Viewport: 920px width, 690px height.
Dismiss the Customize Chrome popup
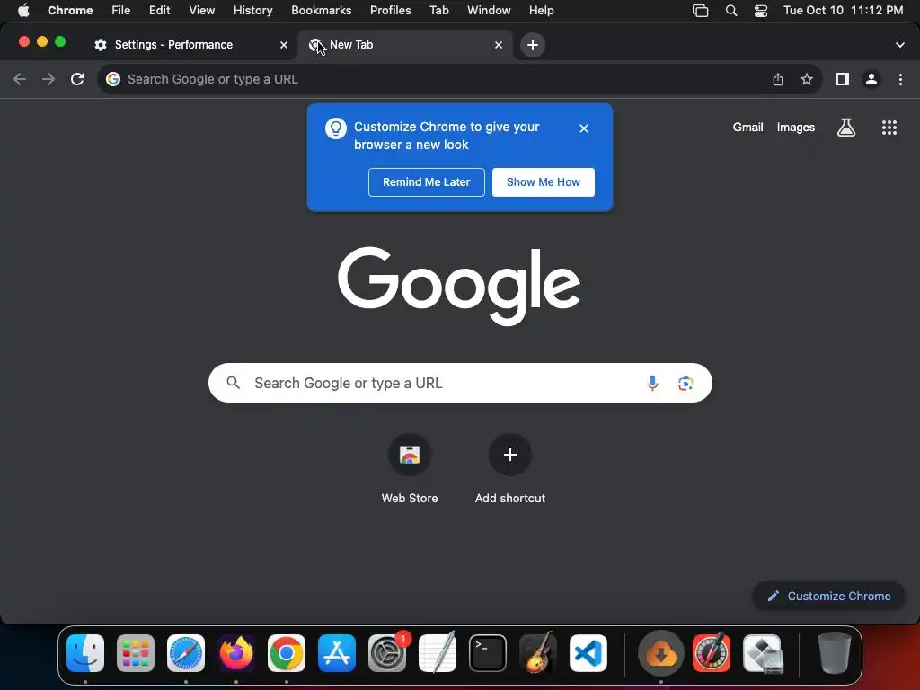[x=583, y=128]
